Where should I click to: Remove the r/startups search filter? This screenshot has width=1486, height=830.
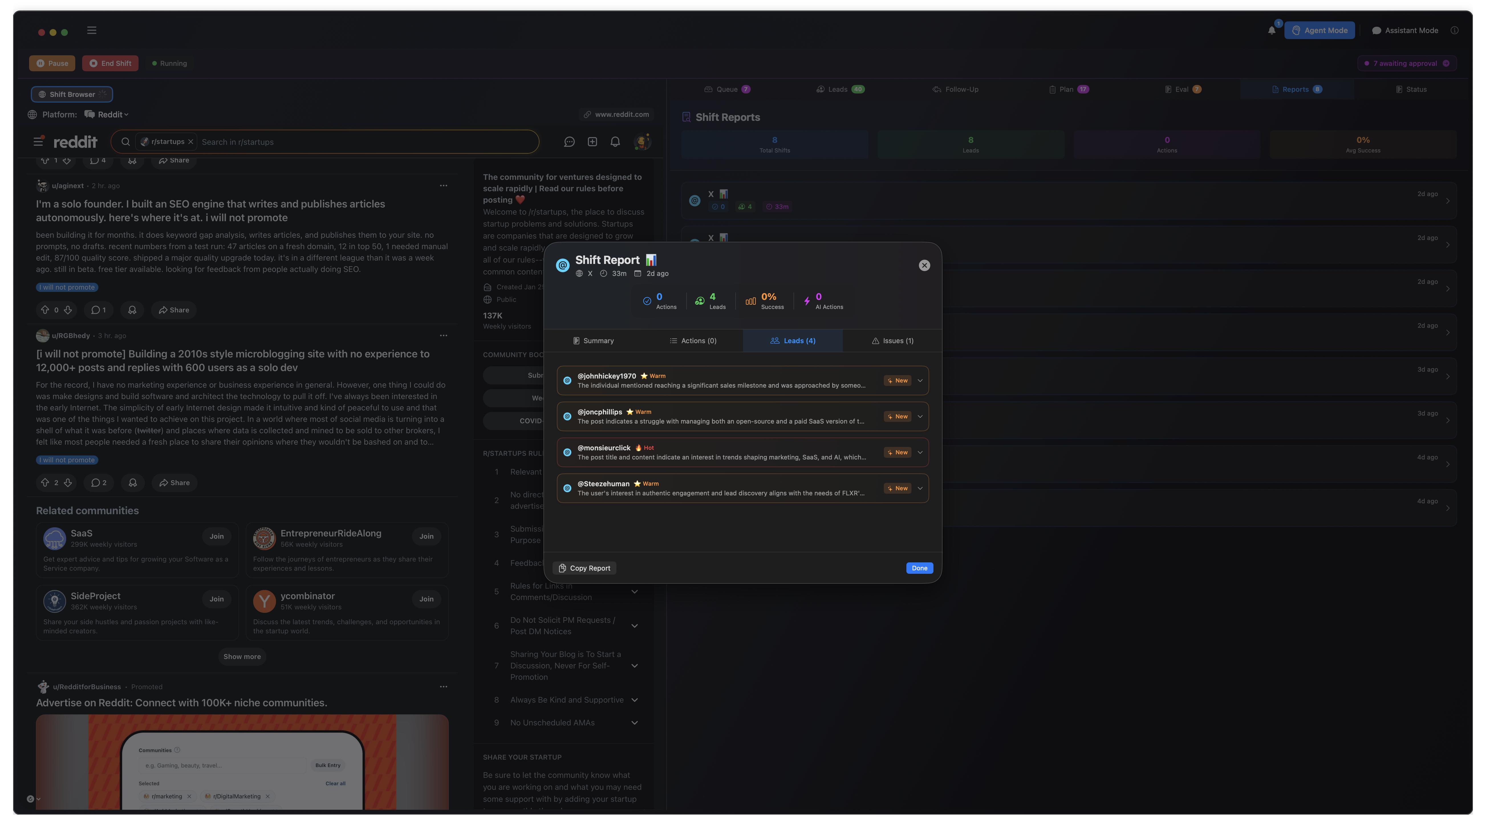[190, 142]
